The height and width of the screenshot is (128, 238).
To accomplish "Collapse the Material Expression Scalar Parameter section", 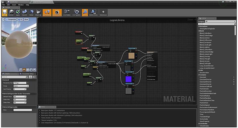I will 3,94.
